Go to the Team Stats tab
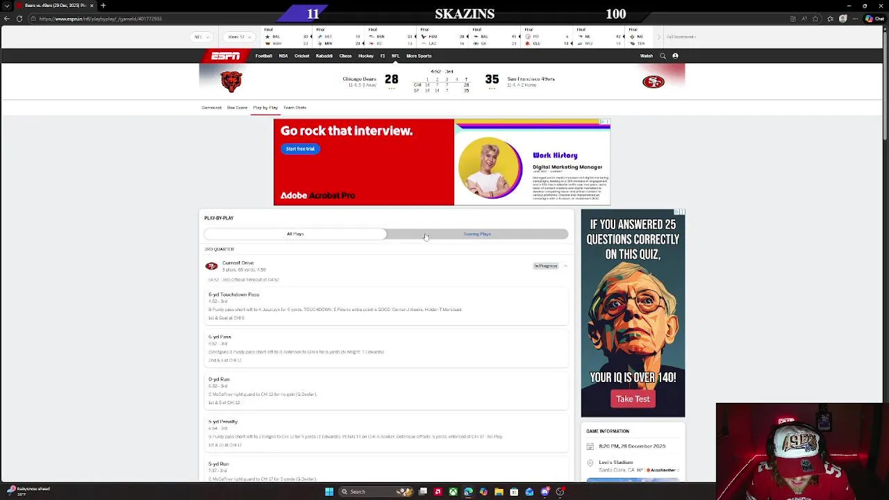The width and height of the screenshot is (889, 500). pyautogui.click(x=294, y=108)
